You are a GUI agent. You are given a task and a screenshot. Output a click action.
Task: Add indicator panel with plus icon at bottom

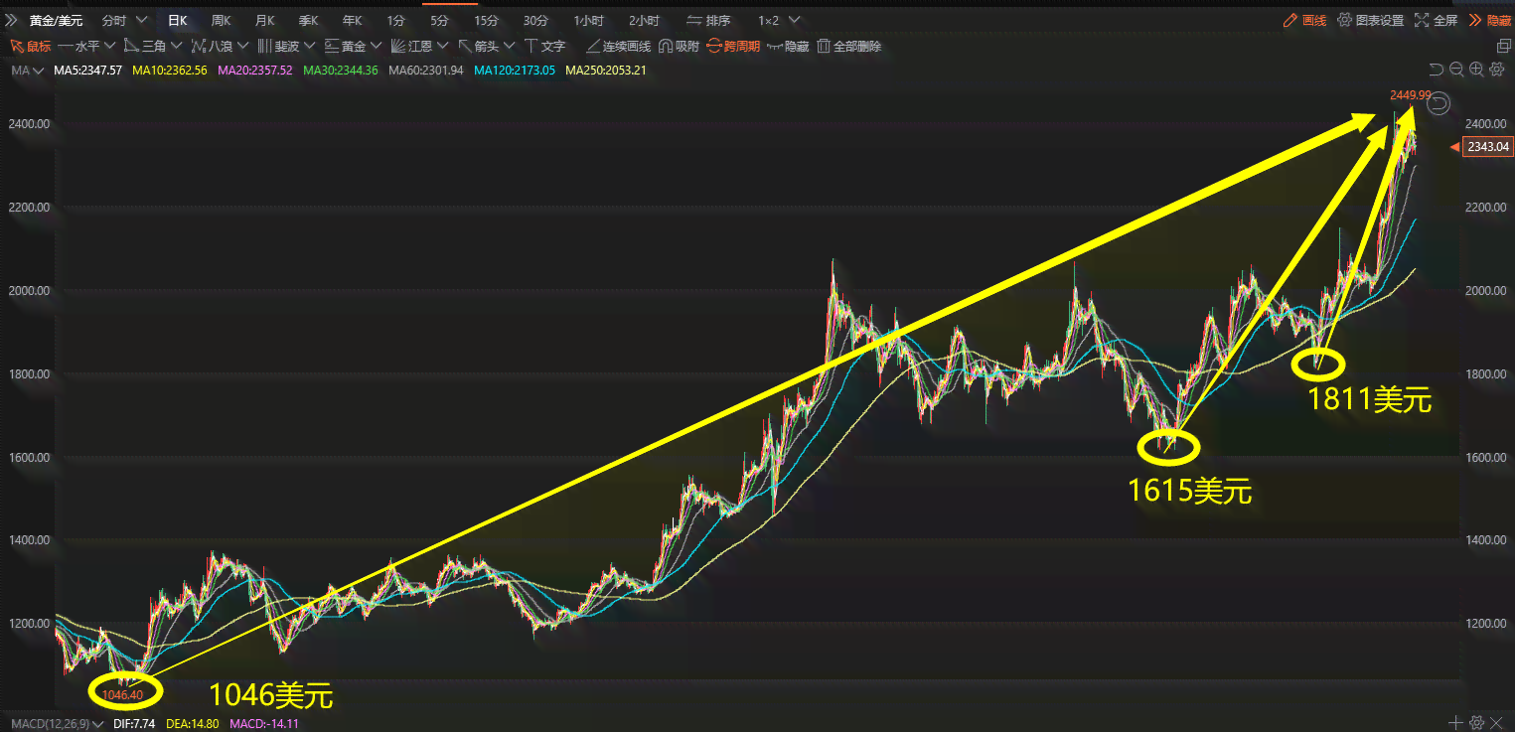tap(1456, 723)
